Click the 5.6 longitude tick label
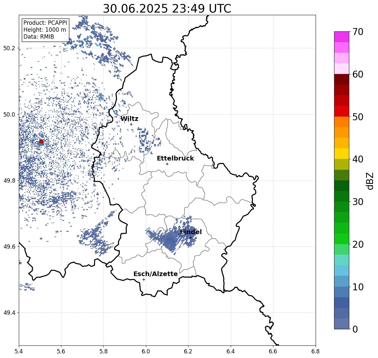This screenshot has height=358, width=378. (x=61, y=351)
